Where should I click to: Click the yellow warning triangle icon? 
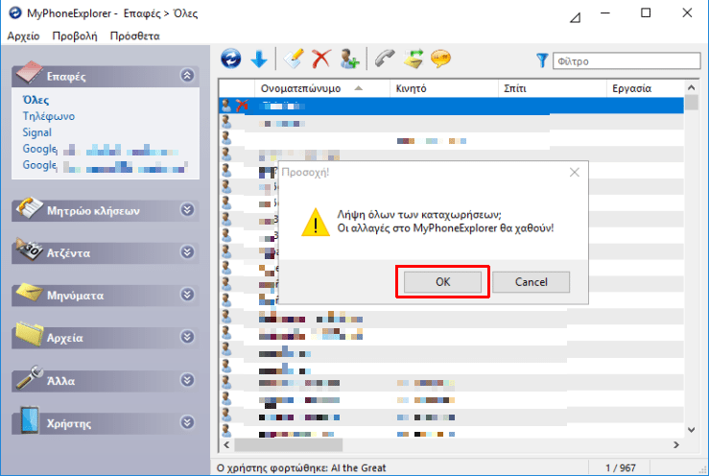pos(315,222)
